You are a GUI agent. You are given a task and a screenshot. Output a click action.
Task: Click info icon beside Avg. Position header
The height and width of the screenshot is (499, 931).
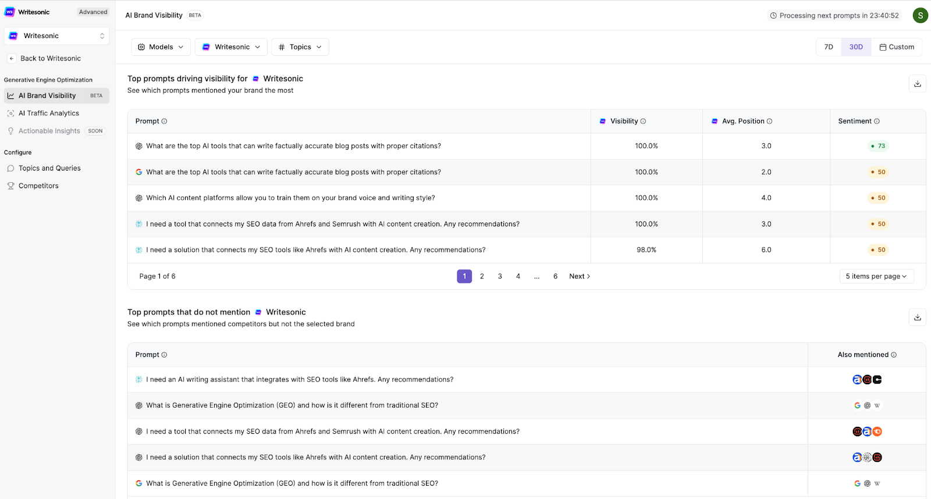click(x=769, y=121)
